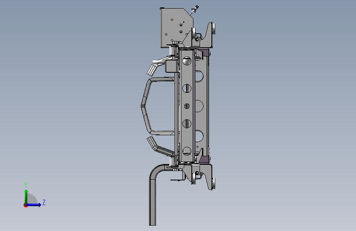Select the long L-shaped bent tube at bottom
This screenshot has height=231, width=356.
coord(153,196)
